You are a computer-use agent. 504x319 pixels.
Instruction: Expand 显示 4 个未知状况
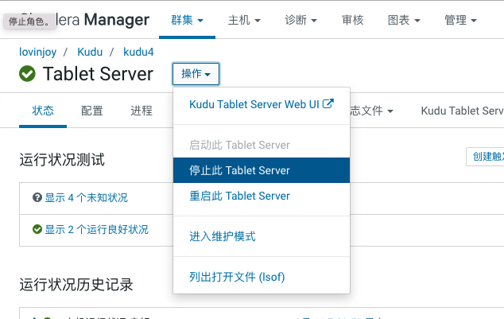click(x=86, y=197)
